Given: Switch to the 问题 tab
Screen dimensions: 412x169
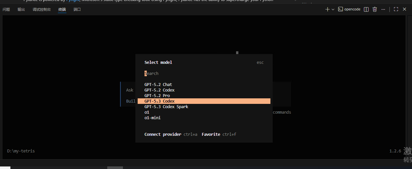Looking at the screenshot, I should (x=6, y=9).
